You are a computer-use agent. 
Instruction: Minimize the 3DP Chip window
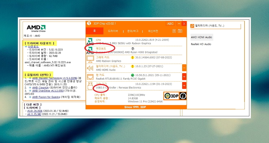[x=179, y=23]
